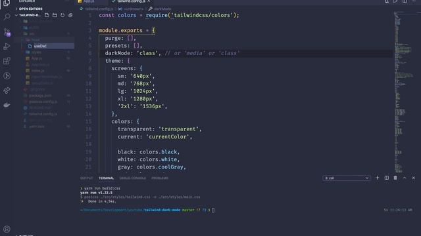Click the 'presets: [],' line

[124, 46]
